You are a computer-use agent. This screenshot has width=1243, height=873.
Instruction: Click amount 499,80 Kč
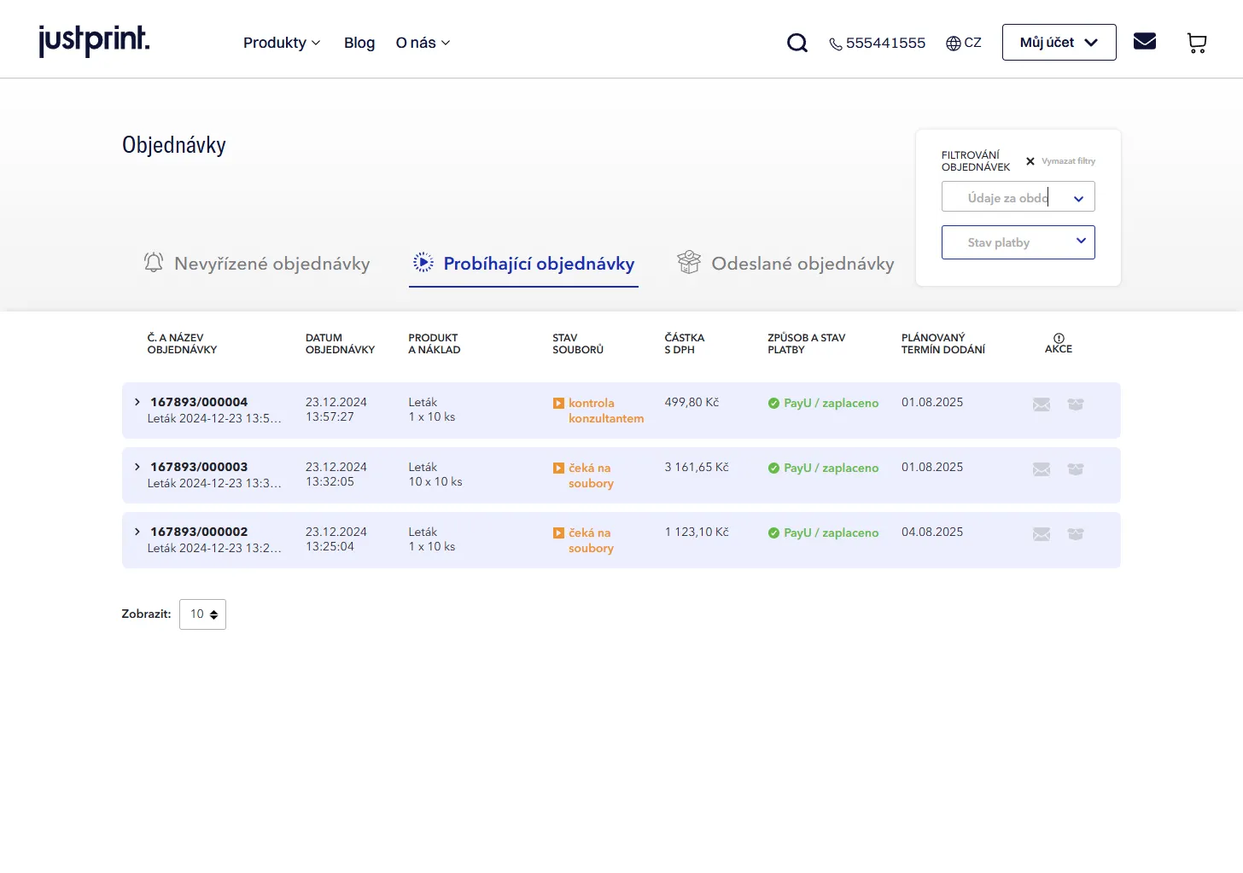click(692, 402)
